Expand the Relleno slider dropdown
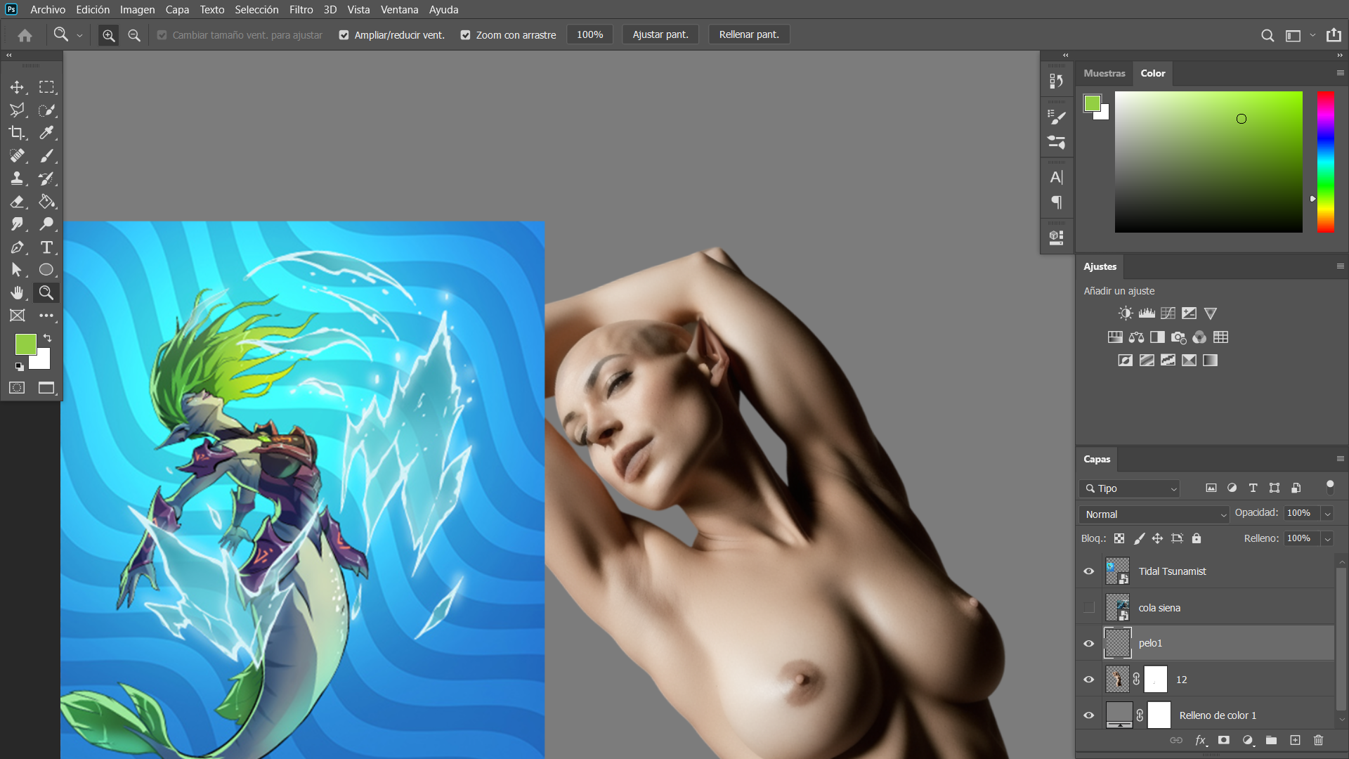 point(1328,539)
